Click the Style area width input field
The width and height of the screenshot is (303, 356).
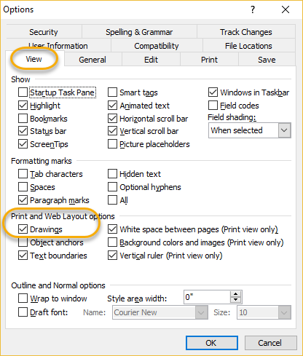click(207, 297)
